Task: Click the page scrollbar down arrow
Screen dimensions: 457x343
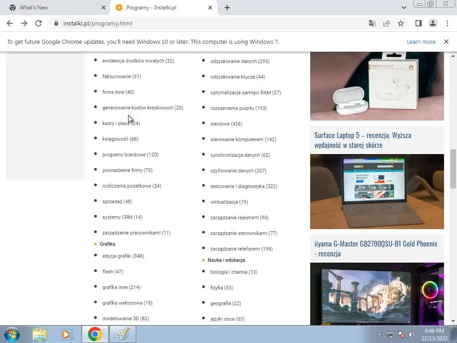Action: (x=453, y=321)
